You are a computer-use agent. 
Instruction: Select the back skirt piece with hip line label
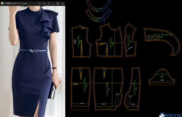[x=81, y=89]
